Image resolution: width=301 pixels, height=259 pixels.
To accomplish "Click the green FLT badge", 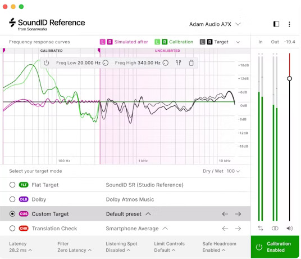I will click(24, 185).
